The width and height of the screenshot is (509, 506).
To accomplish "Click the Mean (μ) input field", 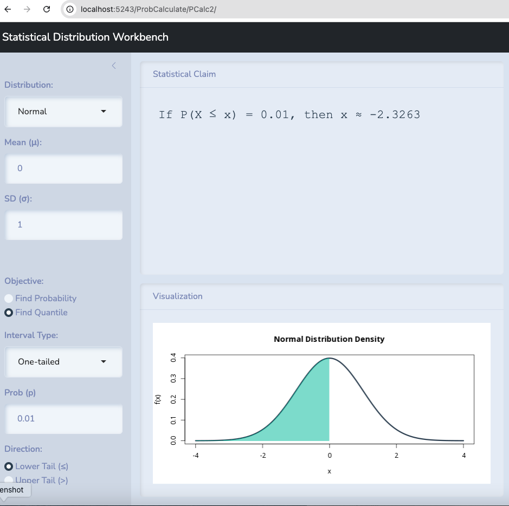I will coord(63,168).
